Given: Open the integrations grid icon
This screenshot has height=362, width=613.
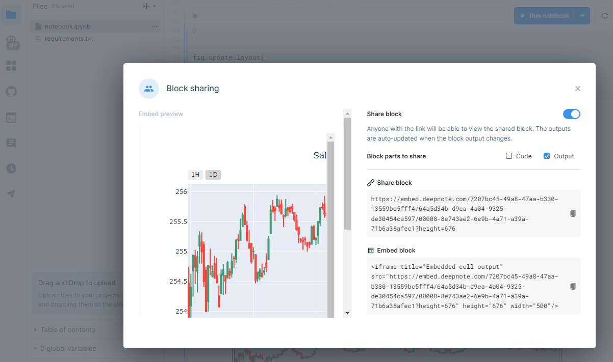Looking at the screenshot, I should pyautogui.click(x=11, y=66).
